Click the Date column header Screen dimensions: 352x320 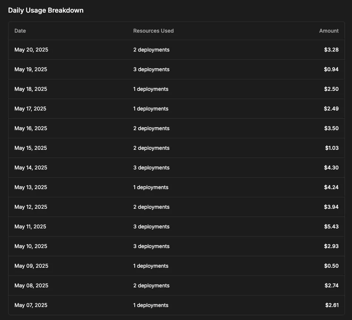[x=20, y=31]
